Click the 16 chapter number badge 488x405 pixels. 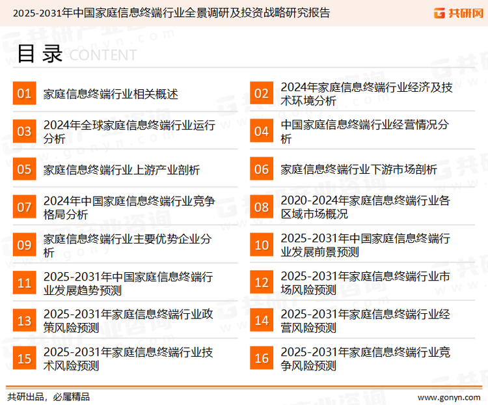coord(261,358)
